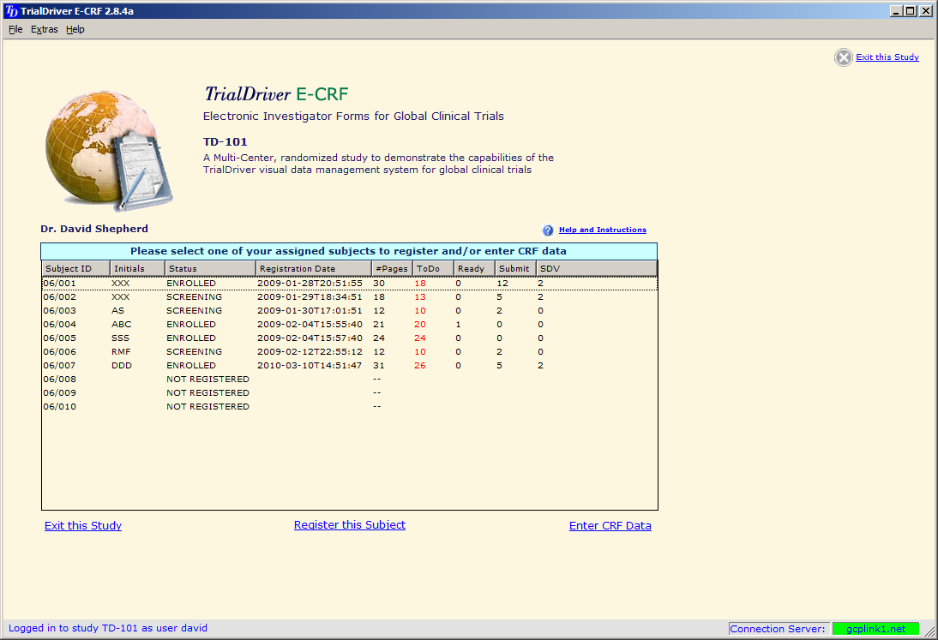Viewport: 938px width, 640px height.
Task: Click Register this Subject link
Action: coord(350,525)
